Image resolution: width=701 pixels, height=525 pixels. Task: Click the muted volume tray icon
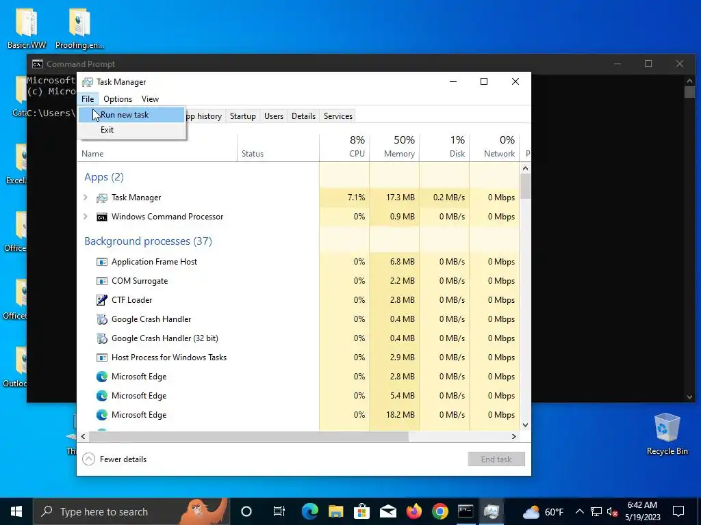click(x=612, y=511)
